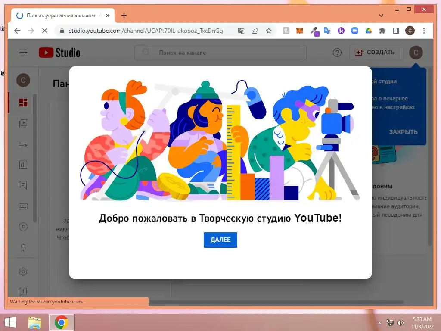441x331 pixels.
Task: Open the СОЗДАТЬ create menu
Action: coord(375,52)
